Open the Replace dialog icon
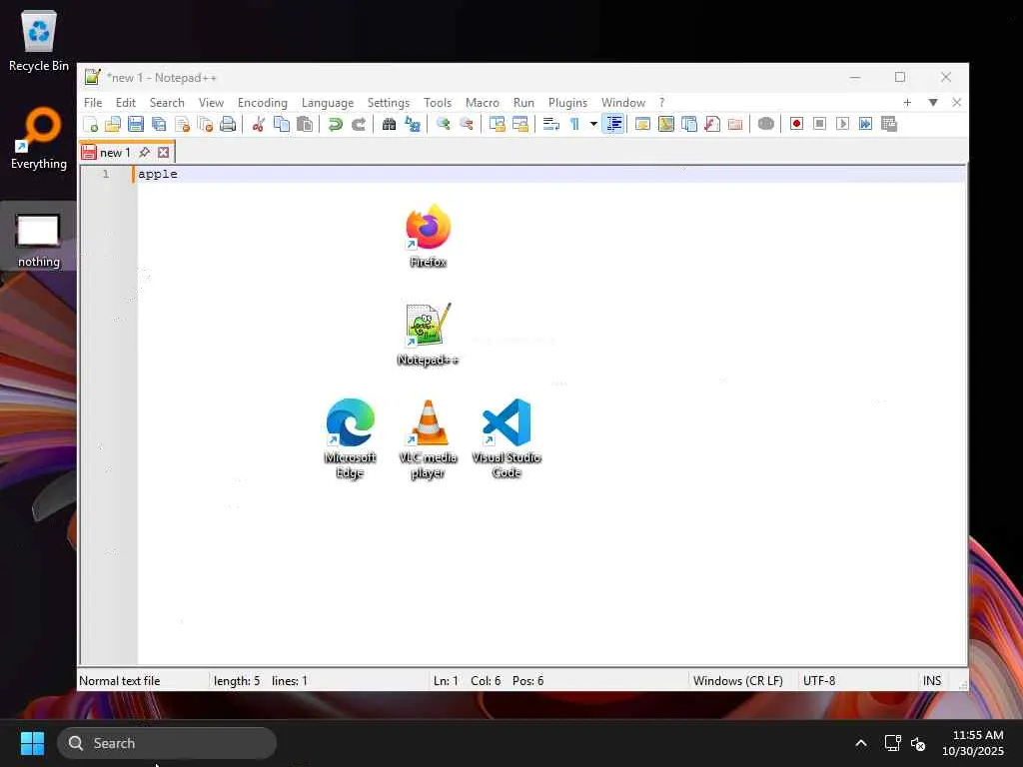Screen dimensions: 1023x767 click(413, 124)
